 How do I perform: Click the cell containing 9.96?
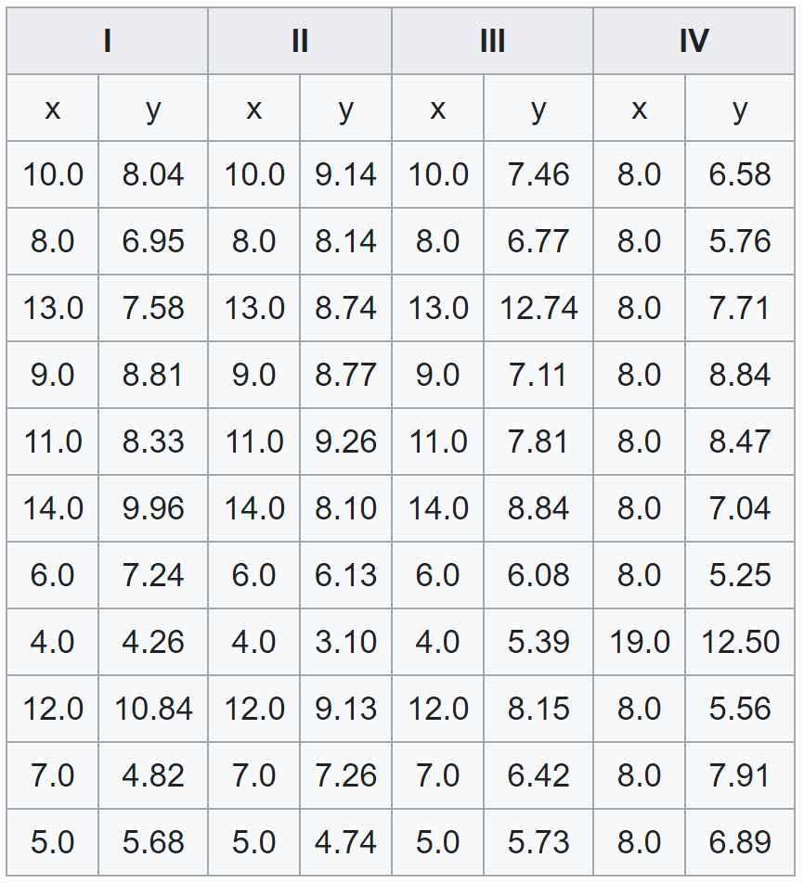153,508
